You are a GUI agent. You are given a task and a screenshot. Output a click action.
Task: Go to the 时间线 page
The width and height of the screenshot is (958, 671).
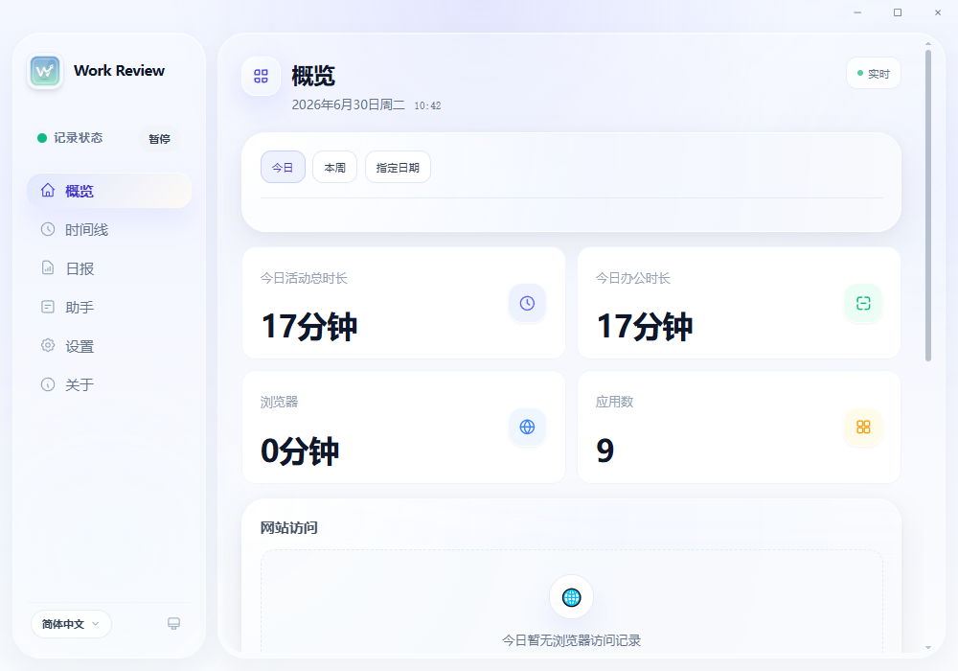coord(109,230)
